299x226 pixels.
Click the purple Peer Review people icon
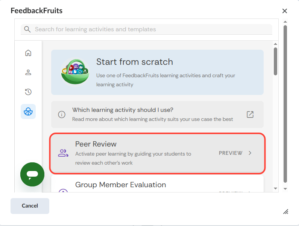[63, 153]
